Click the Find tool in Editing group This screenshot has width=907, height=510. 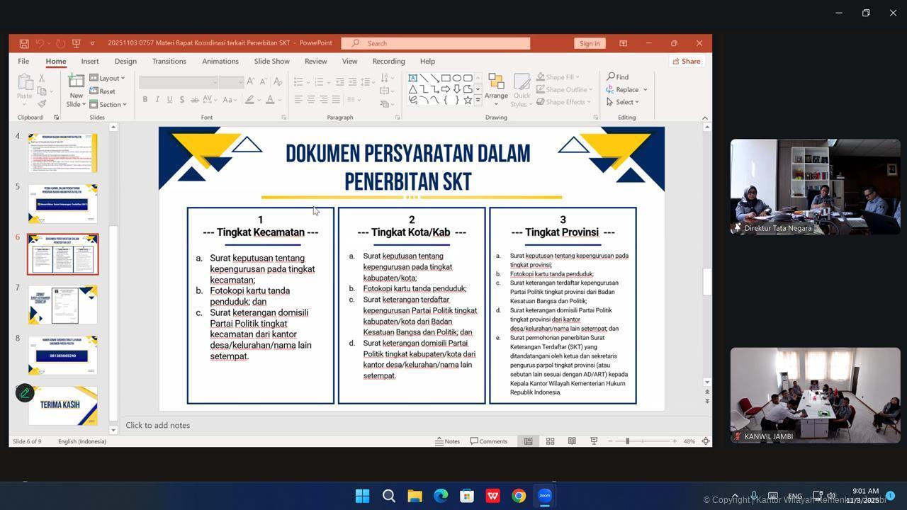click(x=618, y=76)
